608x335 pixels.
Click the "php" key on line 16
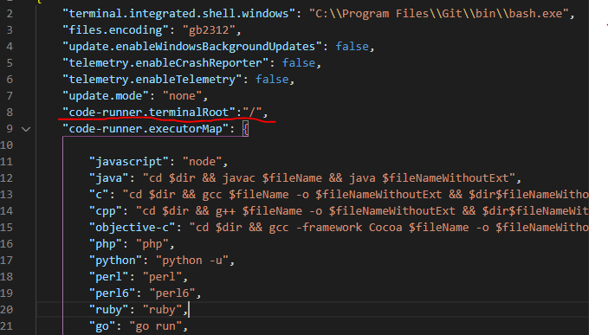tap(106, 244)
